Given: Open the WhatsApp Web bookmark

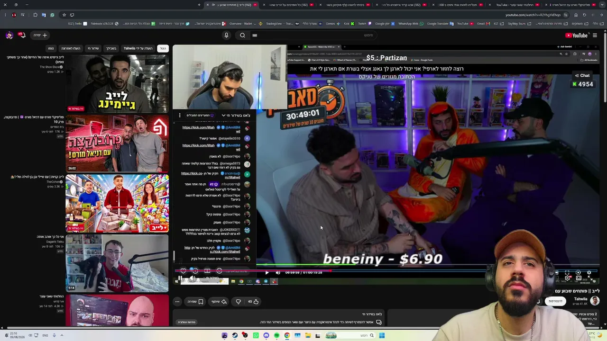Looking at the screenshot, I should (411, 24).
